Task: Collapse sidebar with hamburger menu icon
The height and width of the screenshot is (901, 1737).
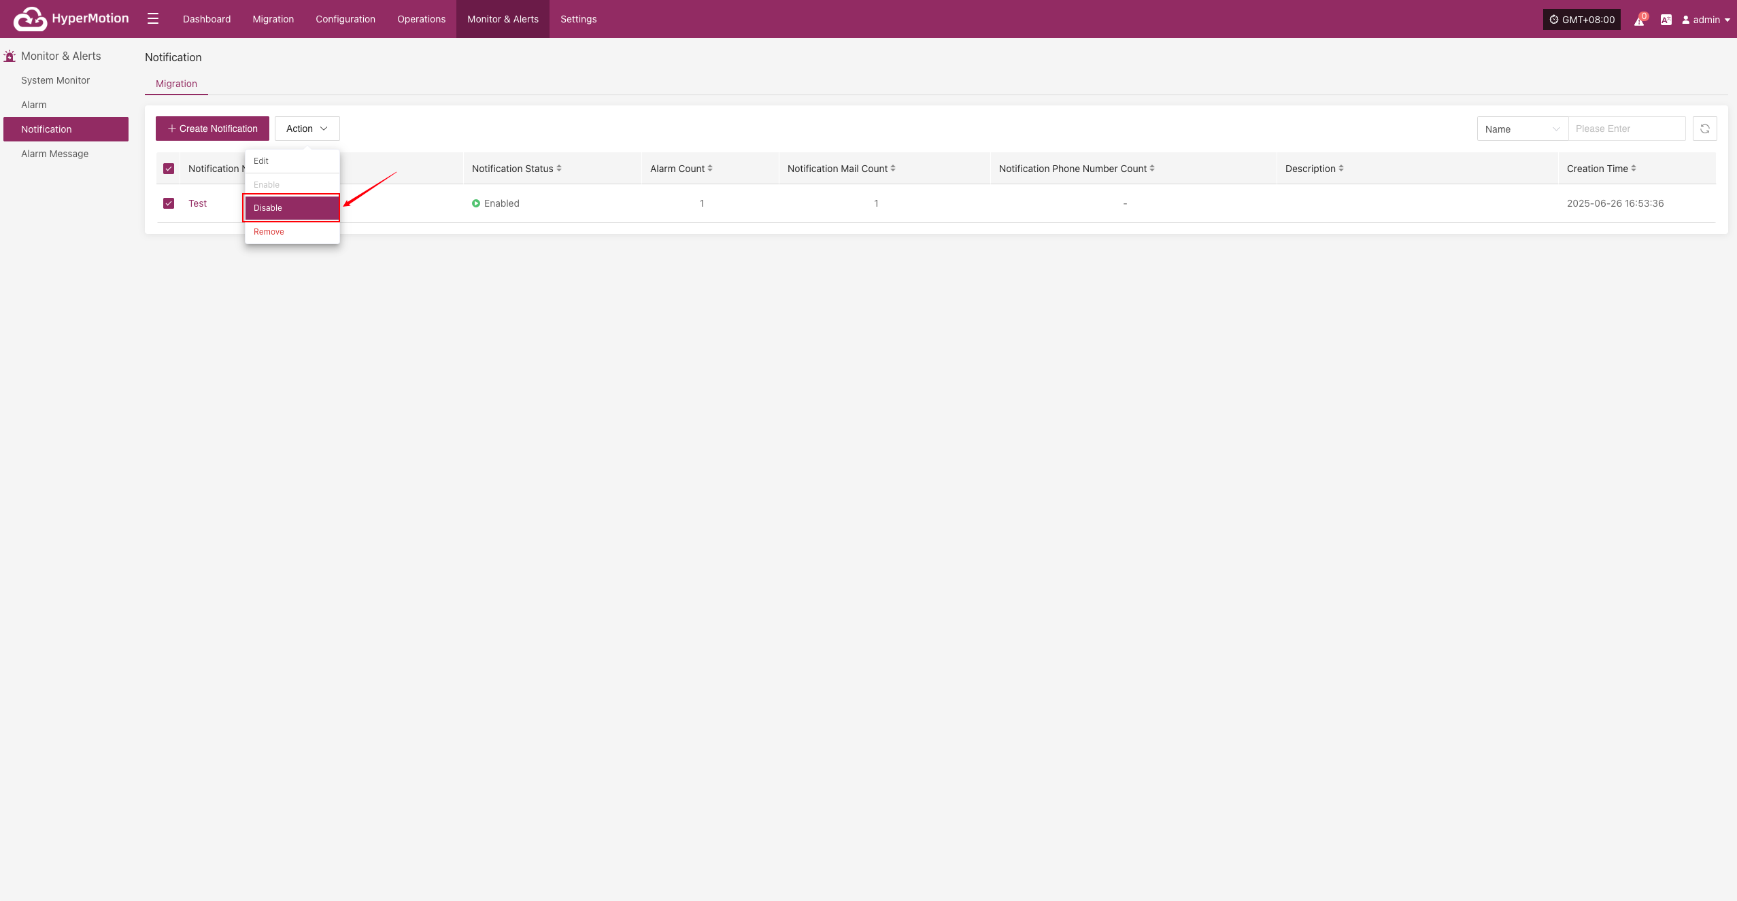Action: coord(153,18)
